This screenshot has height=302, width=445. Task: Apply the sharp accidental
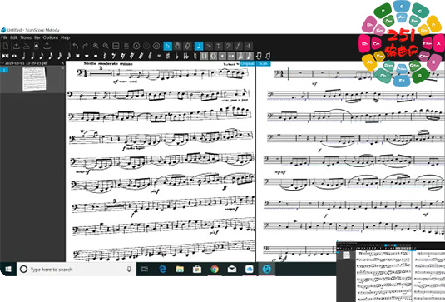168,56
